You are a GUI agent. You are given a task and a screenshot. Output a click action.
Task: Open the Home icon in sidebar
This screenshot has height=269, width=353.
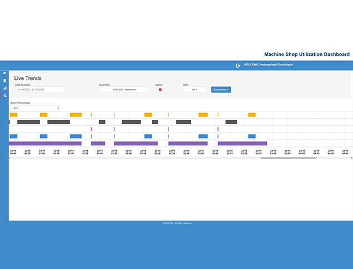coord(4,73)
